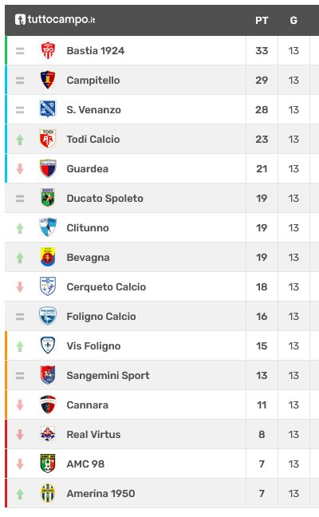Click the Campitello team crest
The width and height of the screenshot is (319, 517).
point(48,80)
